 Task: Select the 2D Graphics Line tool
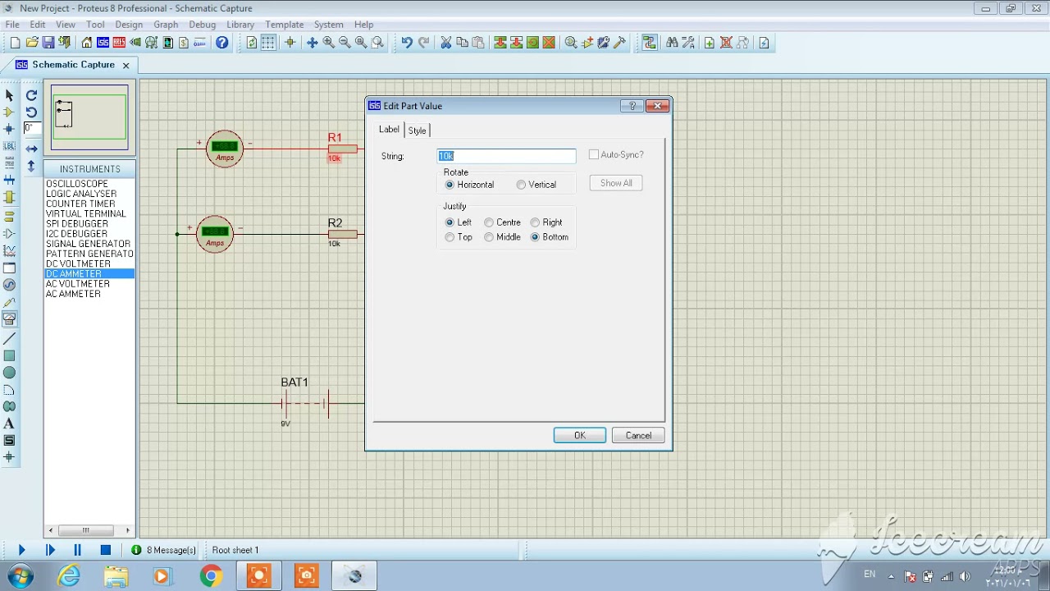(x=10, y=339)
